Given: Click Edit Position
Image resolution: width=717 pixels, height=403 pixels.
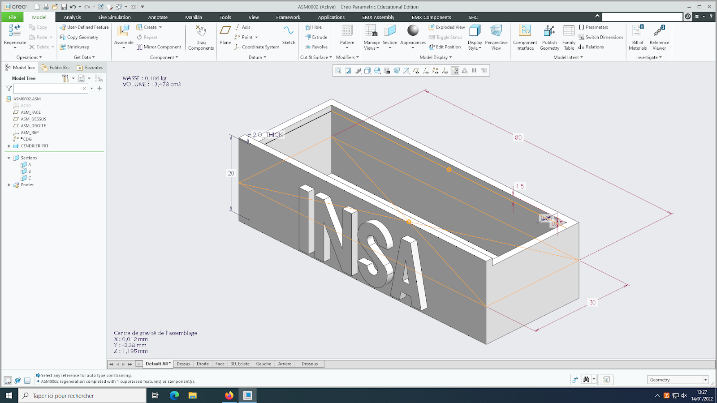Looking at the screenshot, I should [x=445, y=47].
